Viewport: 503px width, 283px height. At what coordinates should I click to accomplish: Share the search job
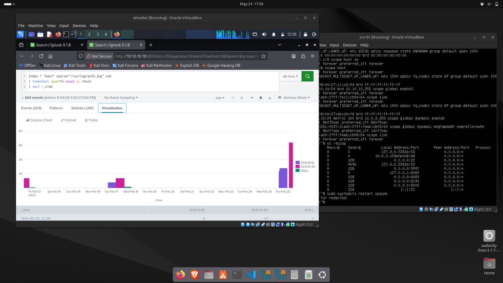tap(252, 98)
